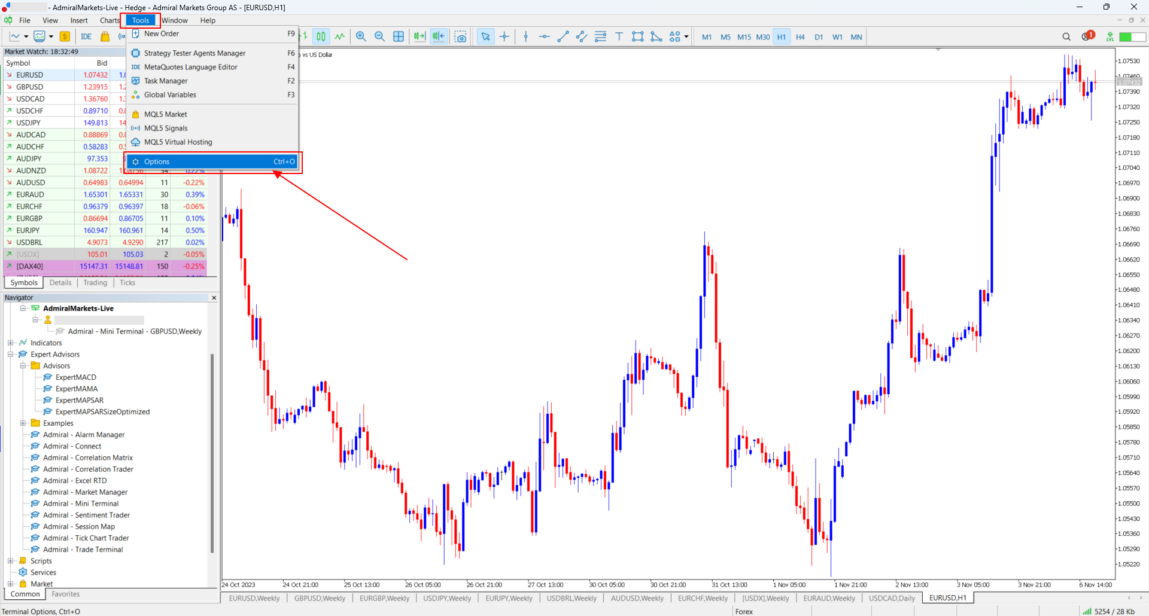This screenshot has width=1149, height=616.
Task: Switch timeframe to M1
Action: (707, 36)
